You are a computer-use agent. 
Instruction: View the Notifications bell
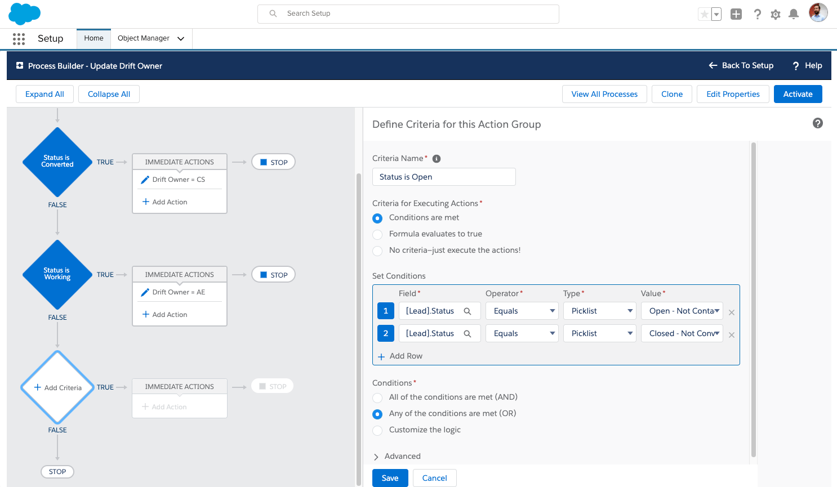(794, 14)
